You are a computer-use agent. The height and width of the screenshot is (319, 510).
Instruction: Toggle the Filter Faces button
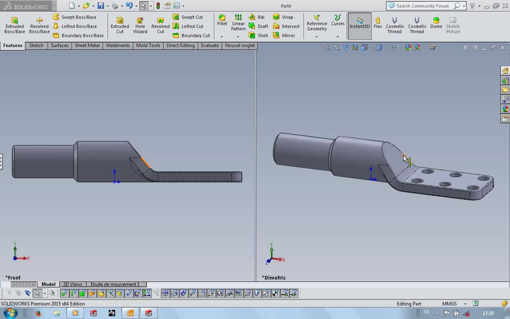click(x=82, y=293)
